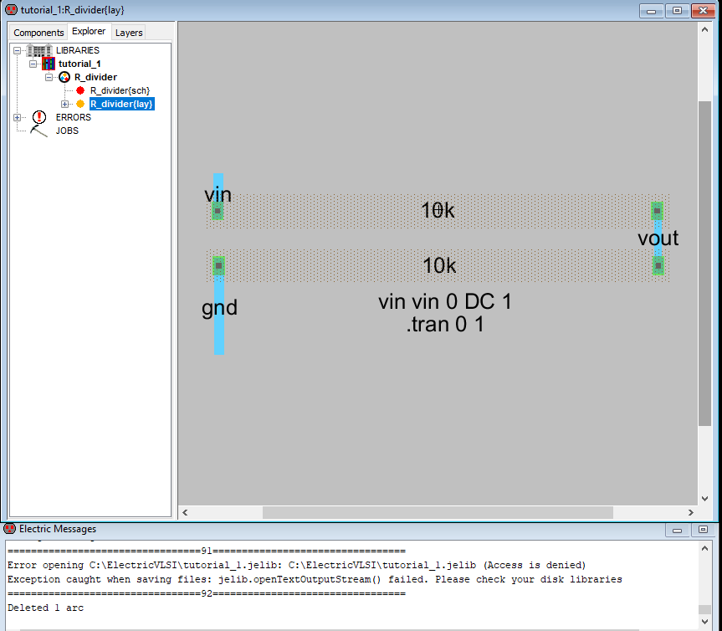This screenshot has height=631, width=722.
Task: Expand the R_divider{lay} tree node
Action: point(65,104)
